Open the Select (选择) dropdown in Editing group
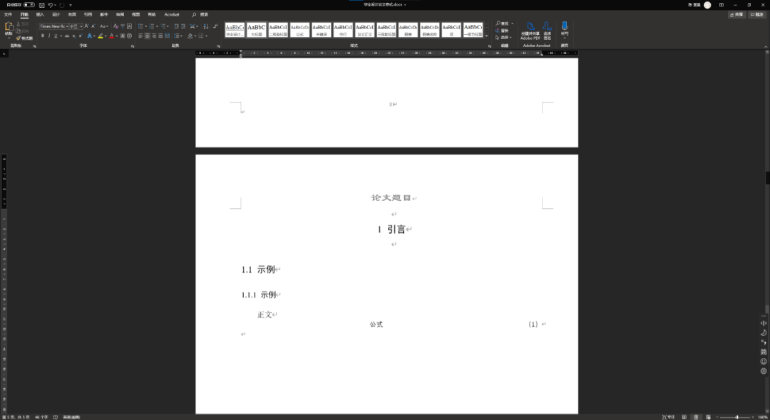The image size is (770, 420). 504,37
